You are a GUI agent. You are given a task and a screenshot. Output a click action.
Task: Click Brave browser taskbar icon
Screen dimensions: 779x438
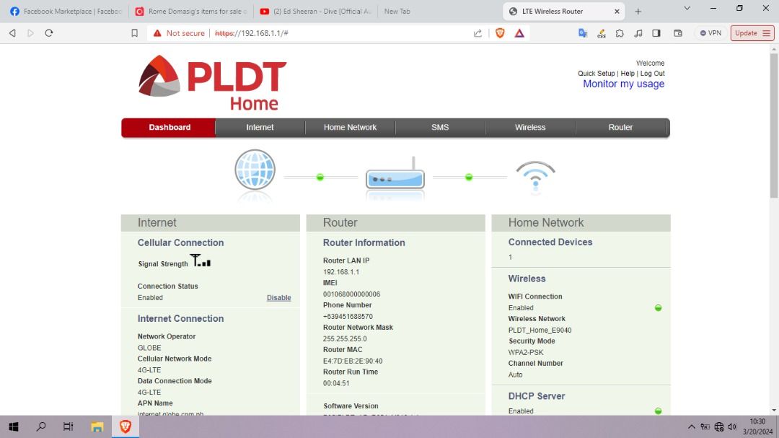coord(126,426)
